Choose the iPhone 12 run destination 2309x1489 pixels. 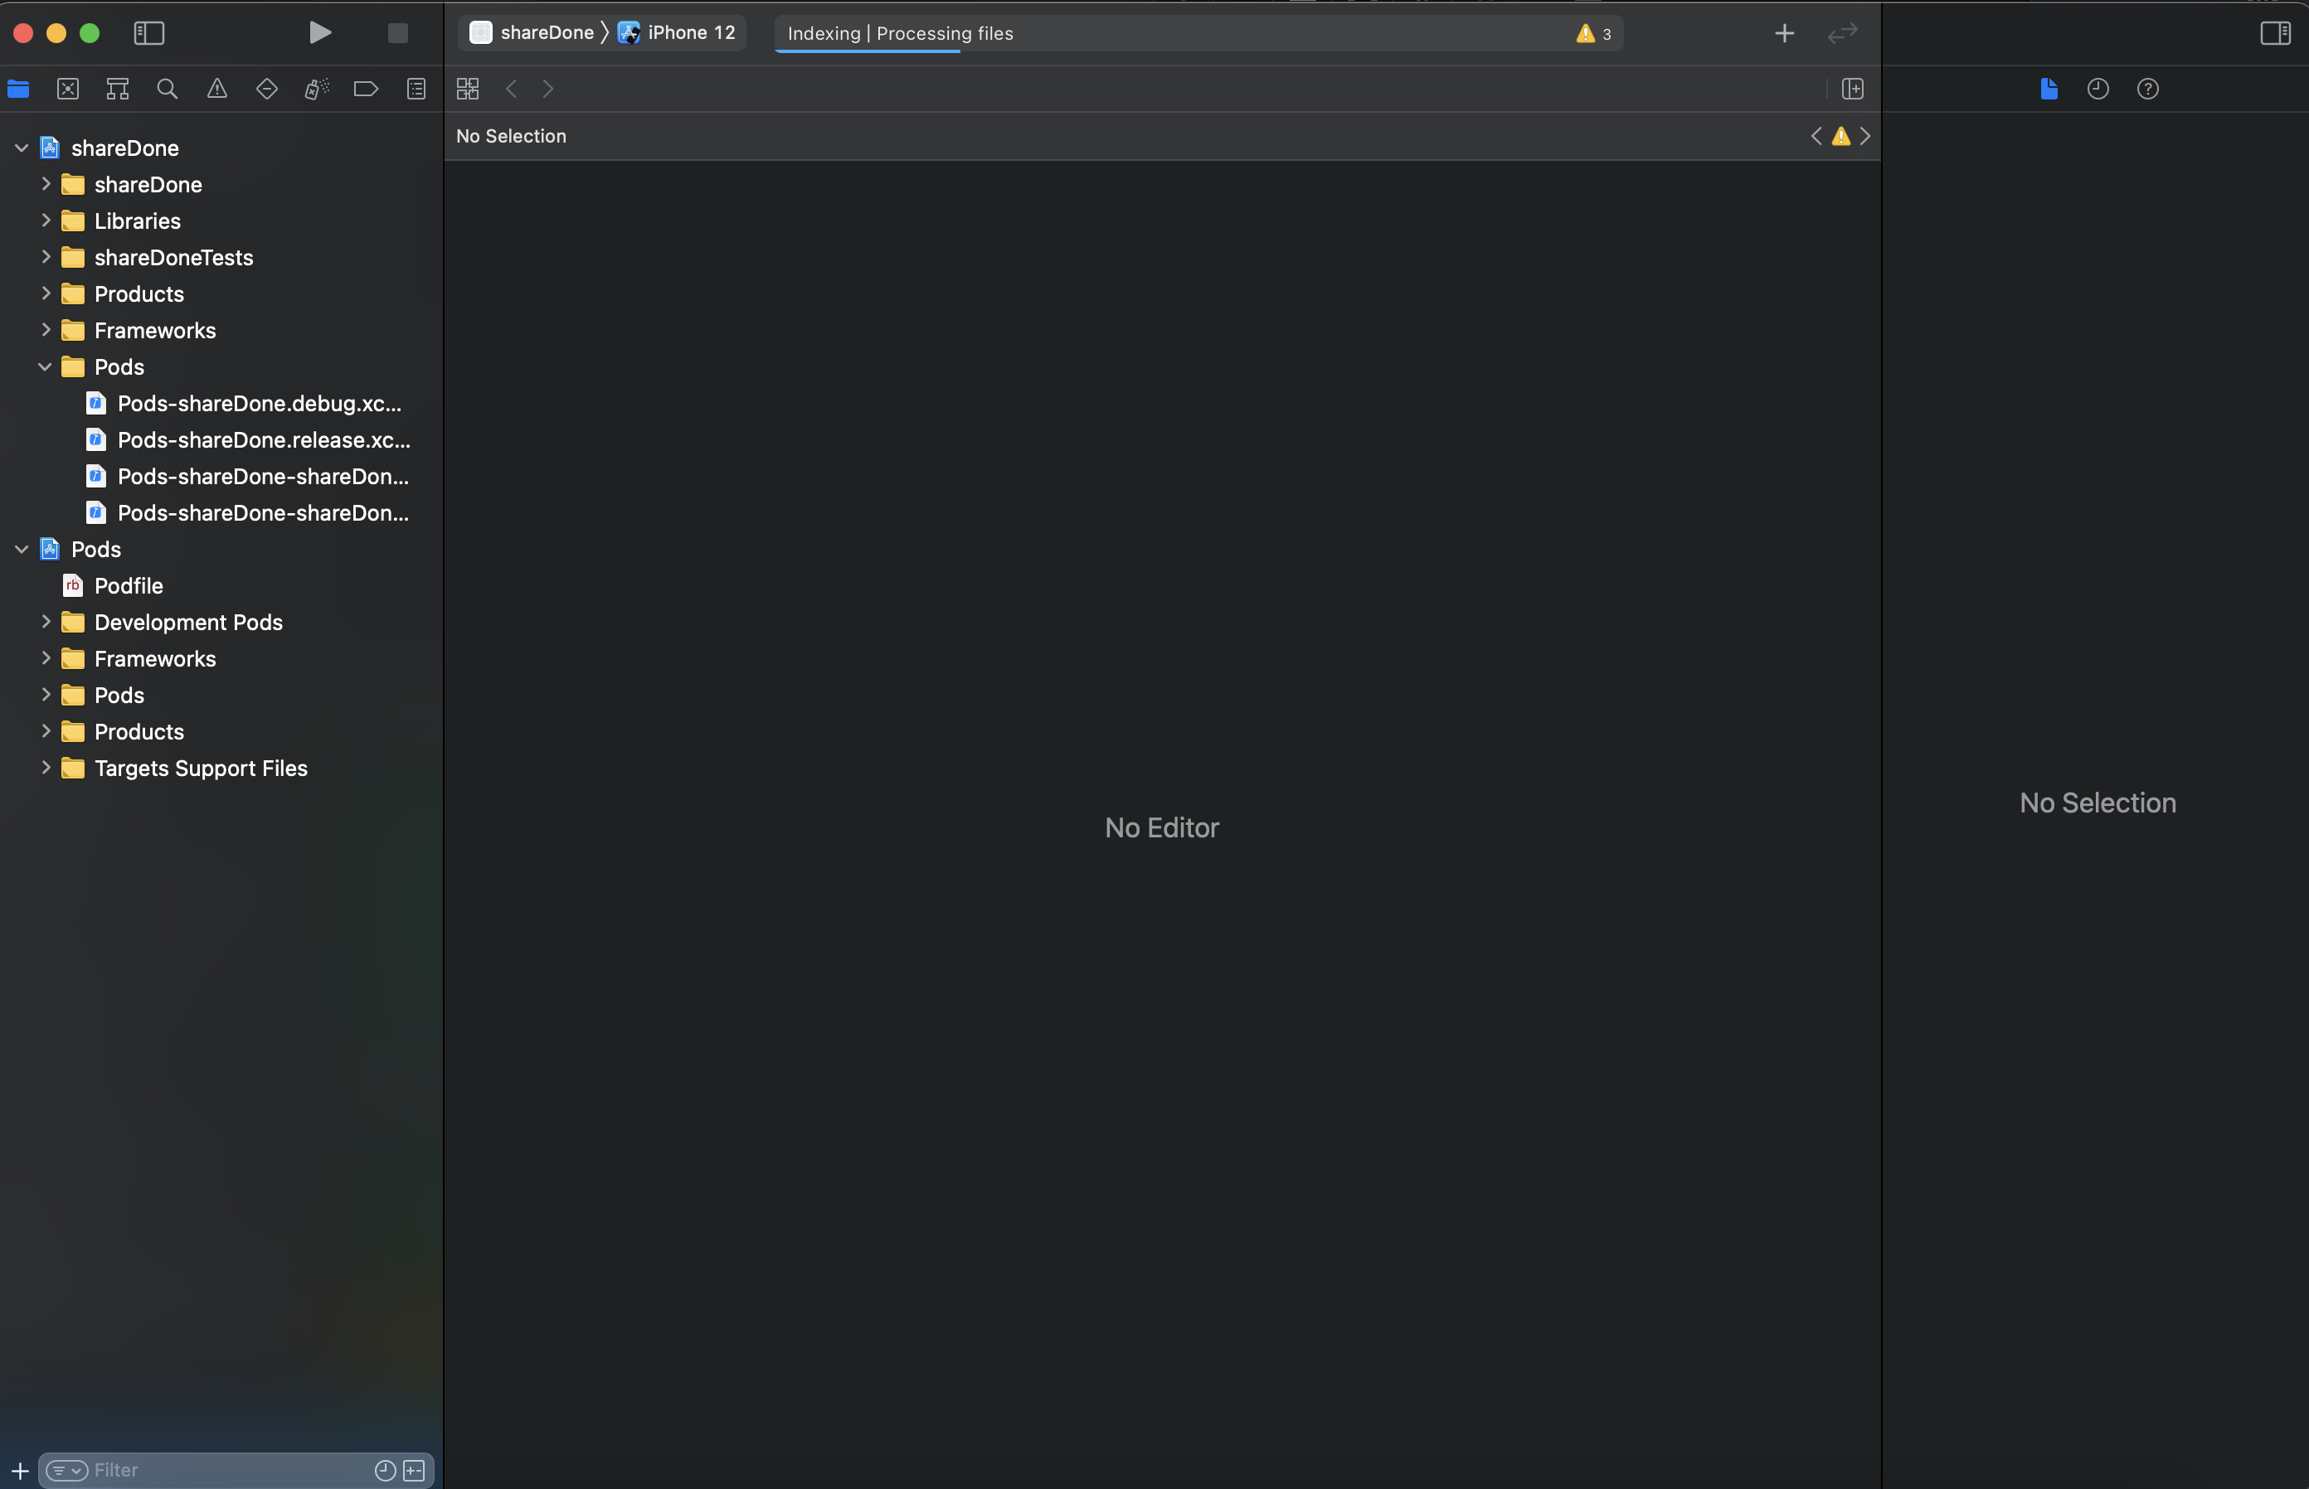coord(690,33)
